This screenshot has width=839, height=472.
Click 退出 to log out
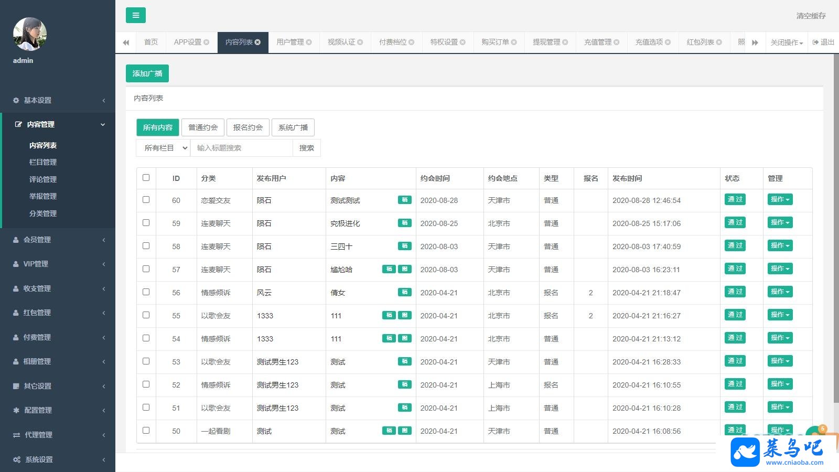(x=823, y=42)
